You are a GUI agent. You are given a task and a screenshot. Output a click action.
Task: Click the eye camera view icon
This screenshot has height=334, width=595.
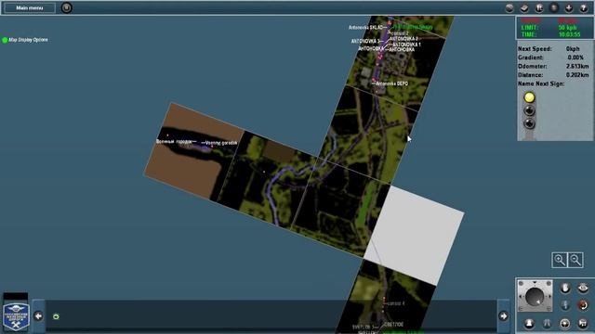click(583, 289)
